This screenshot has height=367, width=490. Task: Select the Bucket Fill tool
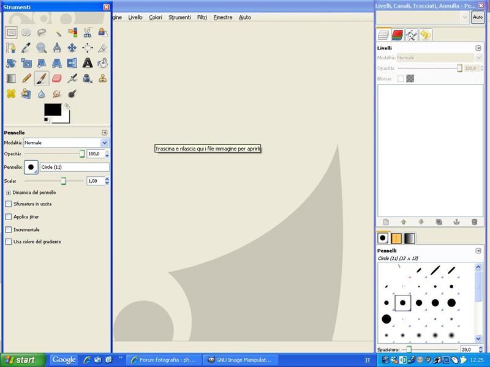point(102,63)
